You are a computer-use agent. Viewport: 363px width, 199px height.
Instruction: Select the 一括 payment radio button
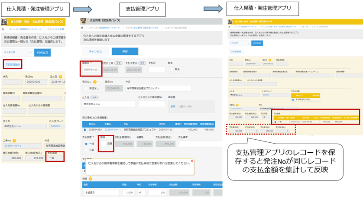click(x=87, y=144)
